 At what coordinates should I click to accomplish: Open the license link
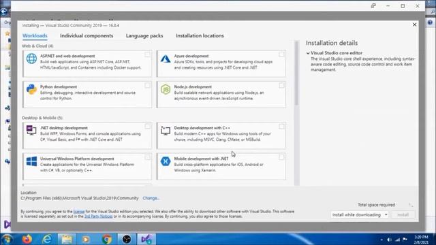click(x=79, y=212)
